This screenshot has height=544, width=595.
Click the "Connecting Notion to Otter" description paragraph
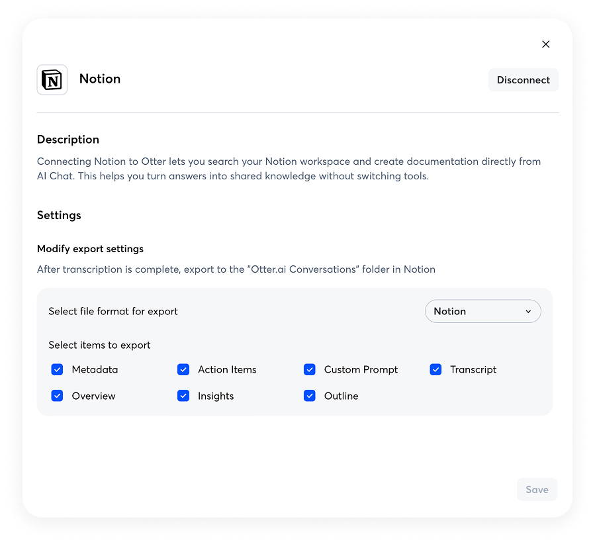(289, 169)
